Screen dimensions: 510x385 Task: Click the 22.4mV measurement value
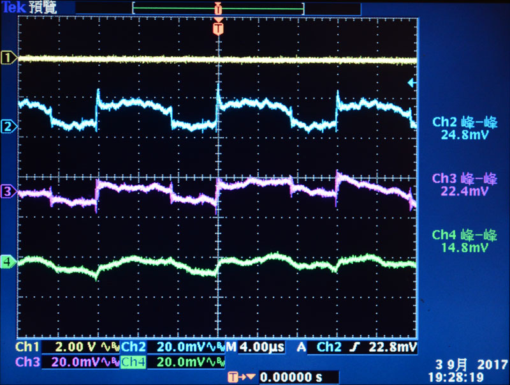[x=465, y=191]
